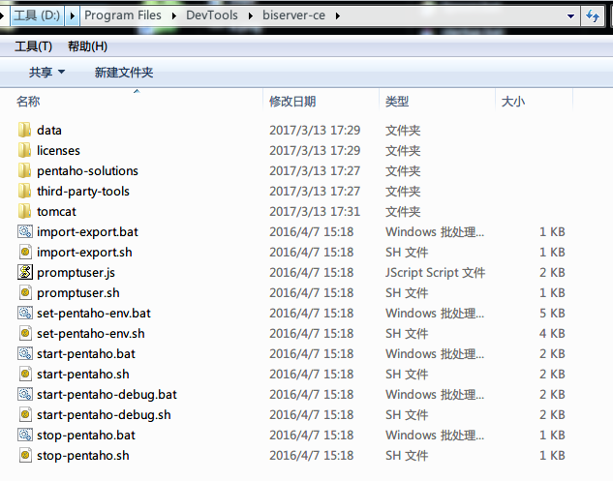Screen dimensions: 613x481
Task: Click the set-pentaho-env.bat batch icon
Action: tap(25, 313)
